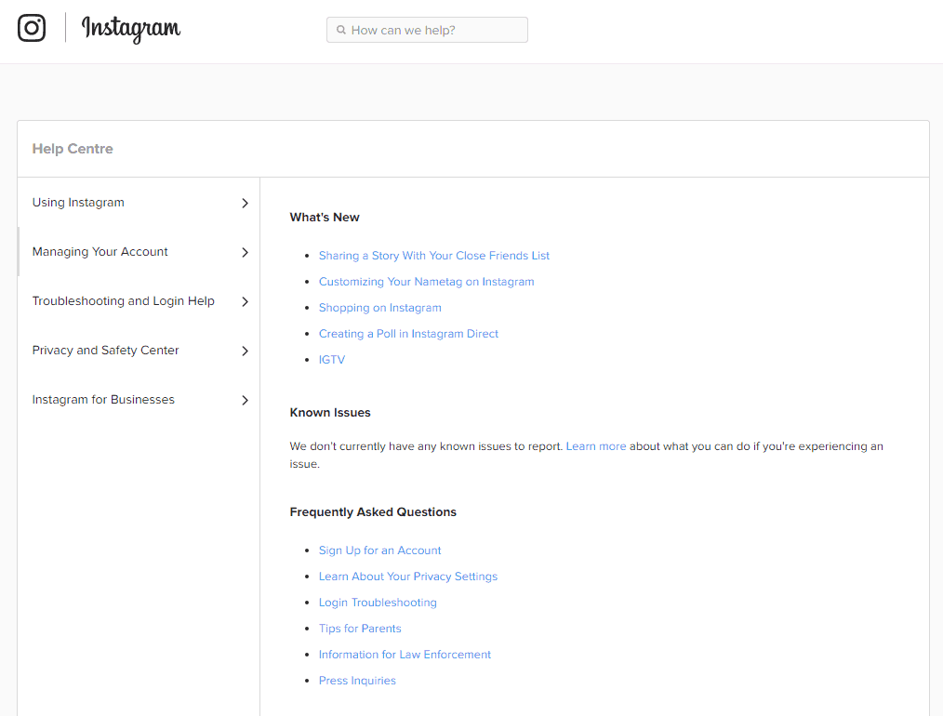Select Troubleshooting and Login Help
Viewport: 943px width, 716px height.
point(124,301)
